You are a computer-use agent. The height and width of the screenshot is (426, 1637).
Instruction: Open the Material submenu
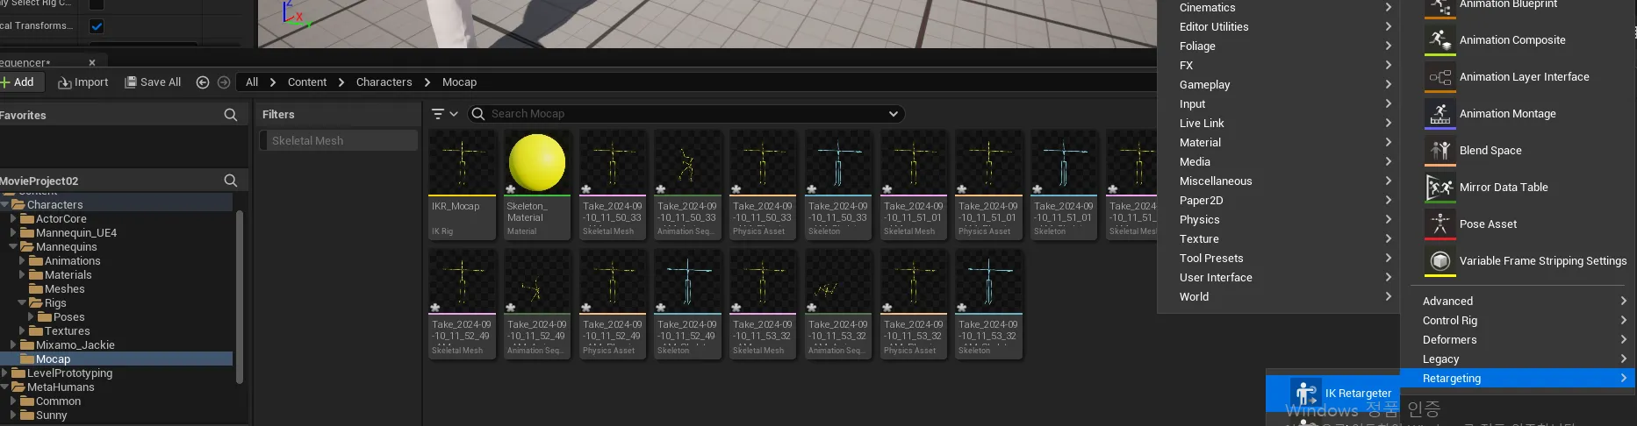tap(1285, 143)
